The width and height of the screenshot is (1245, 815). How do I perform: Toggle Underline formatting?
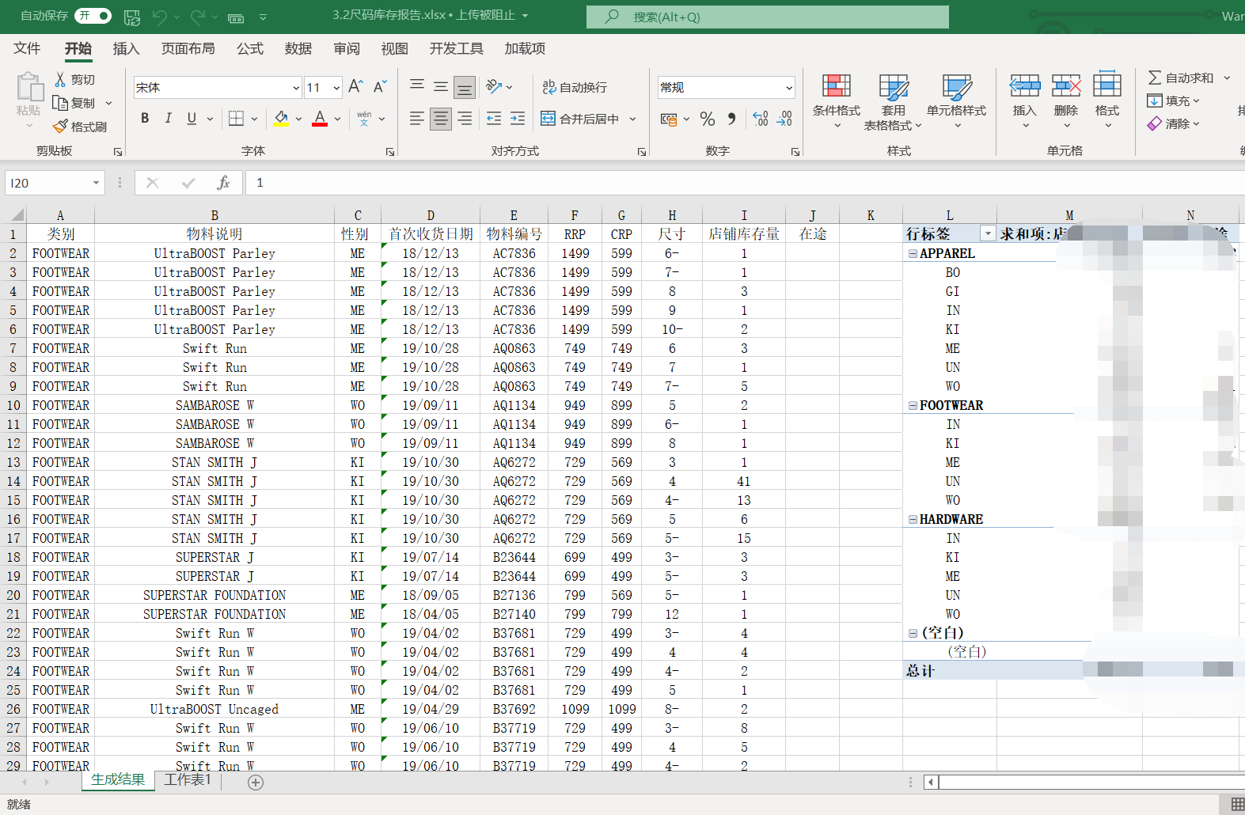(x=192, y=119)
